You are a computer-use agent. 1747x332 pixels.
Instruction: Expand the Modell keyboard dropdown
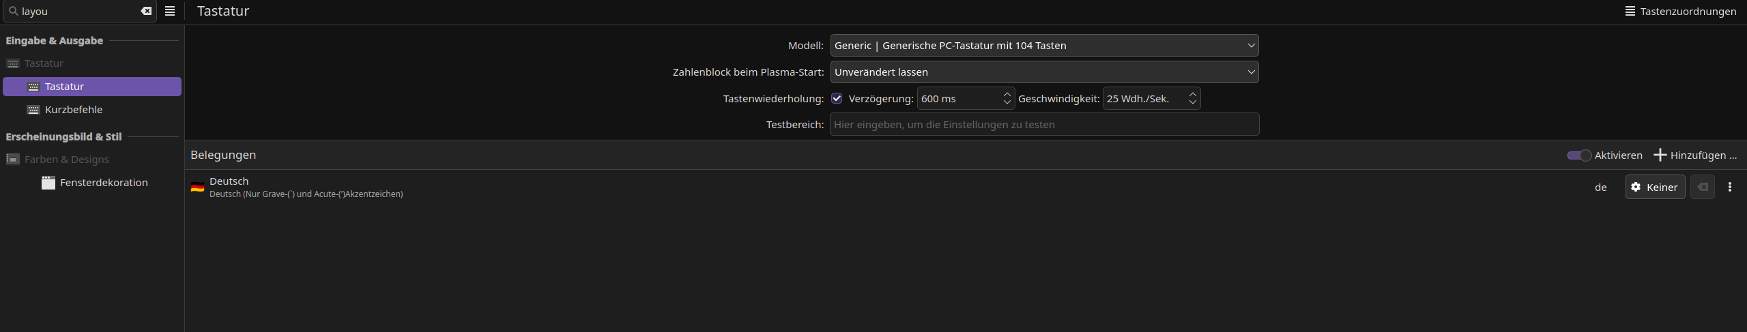(x=1044, y=46)
